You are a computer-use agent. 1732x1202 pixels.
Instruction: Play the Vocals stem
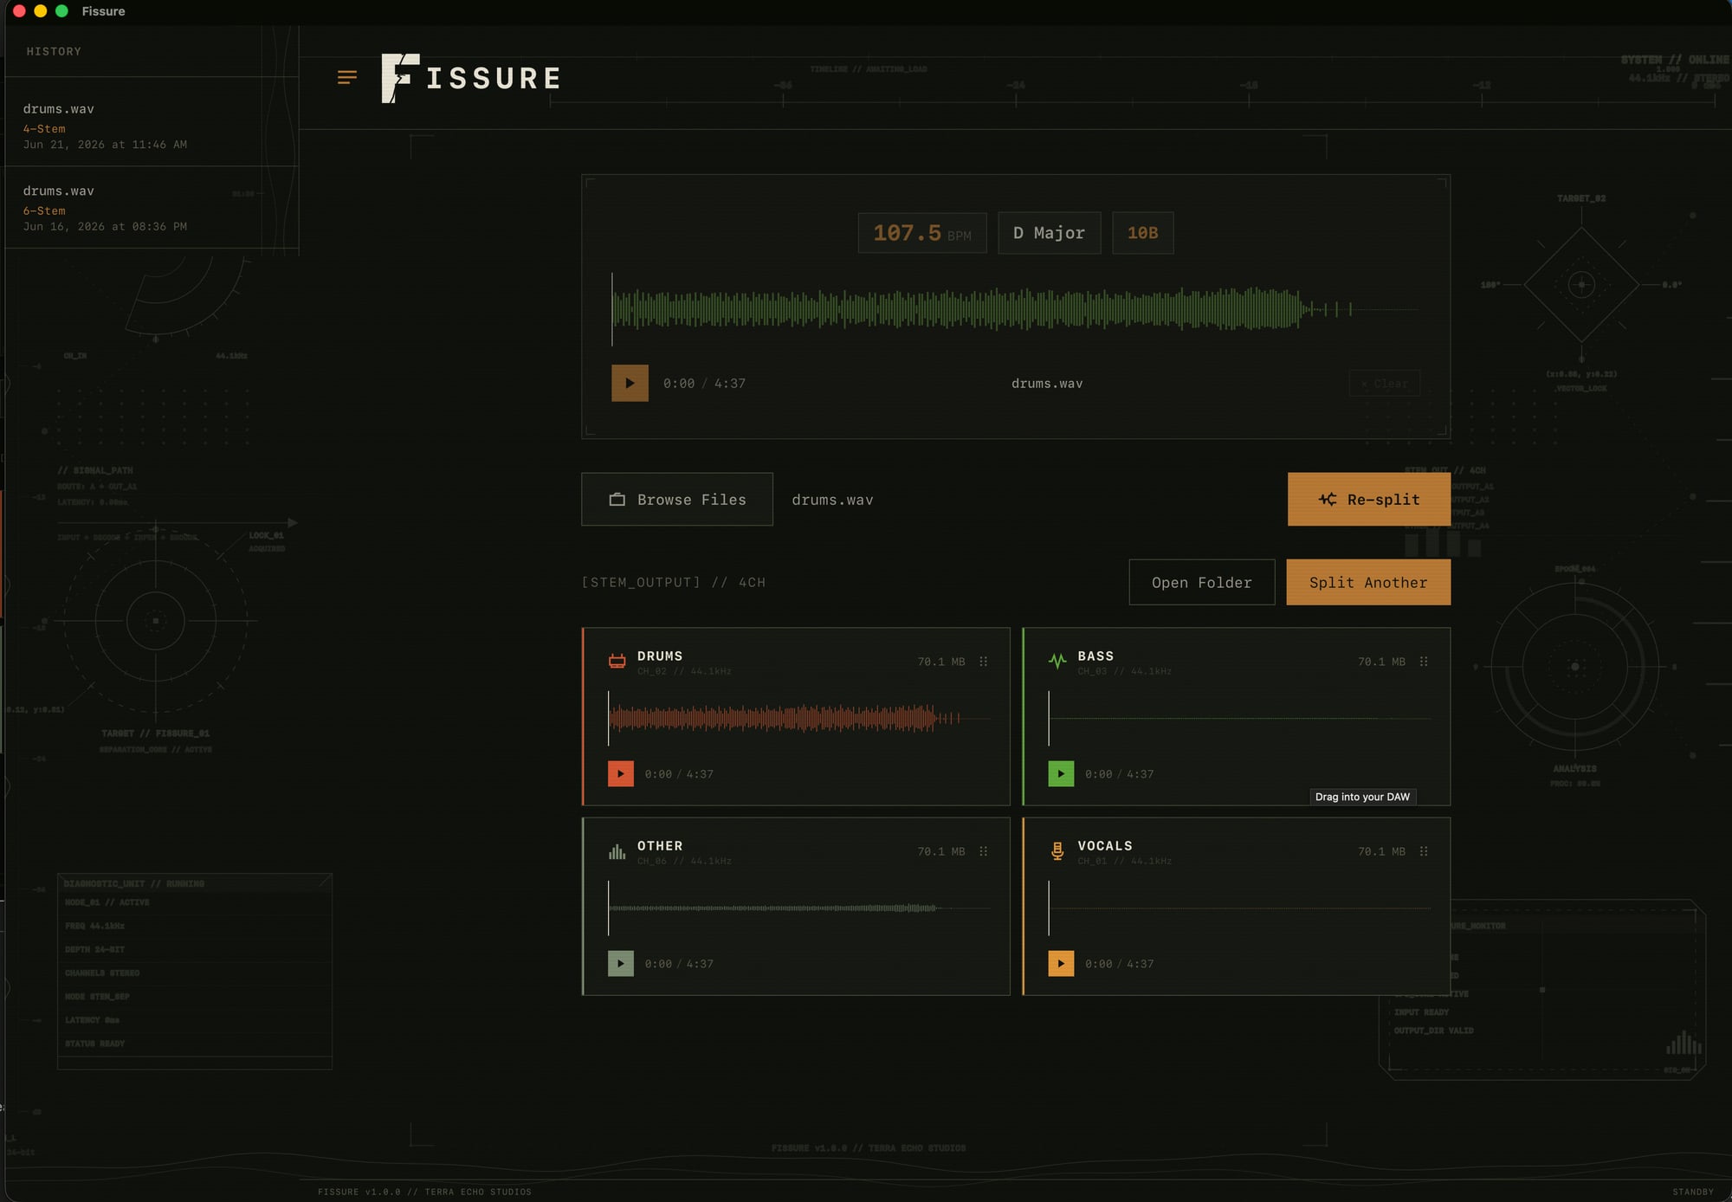coord(1061,963)
